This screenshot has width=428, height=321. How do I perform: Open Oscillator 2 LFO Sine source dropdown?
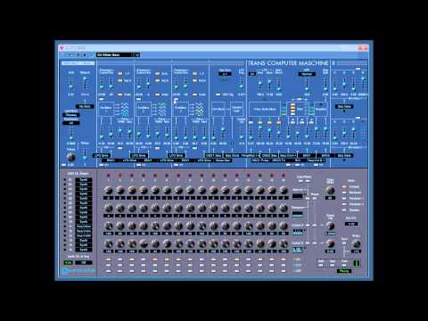(139, 155)
